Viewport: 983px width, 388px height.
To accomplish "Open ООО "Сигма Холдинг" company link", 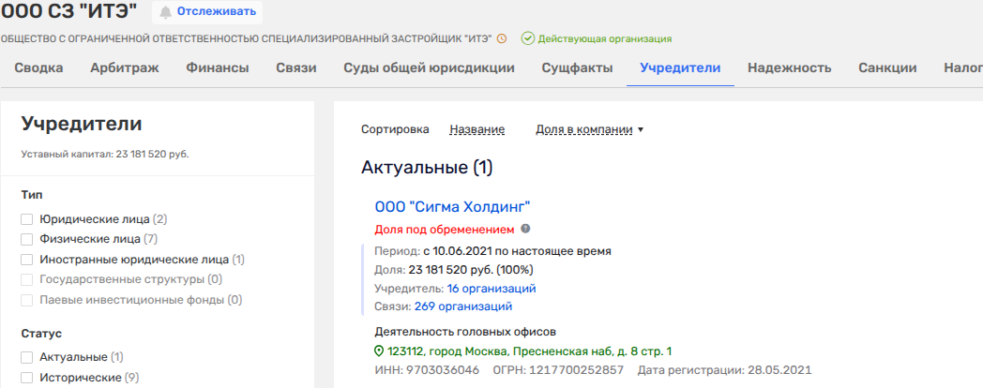I will 452,206.
